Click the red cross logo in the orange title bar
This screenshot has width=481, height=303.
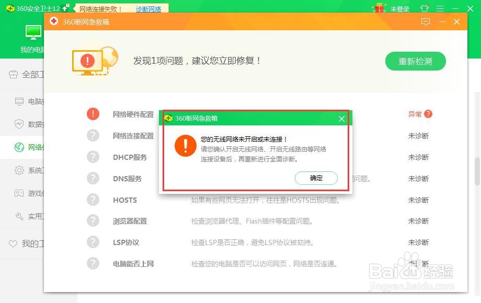click(54, 21)
